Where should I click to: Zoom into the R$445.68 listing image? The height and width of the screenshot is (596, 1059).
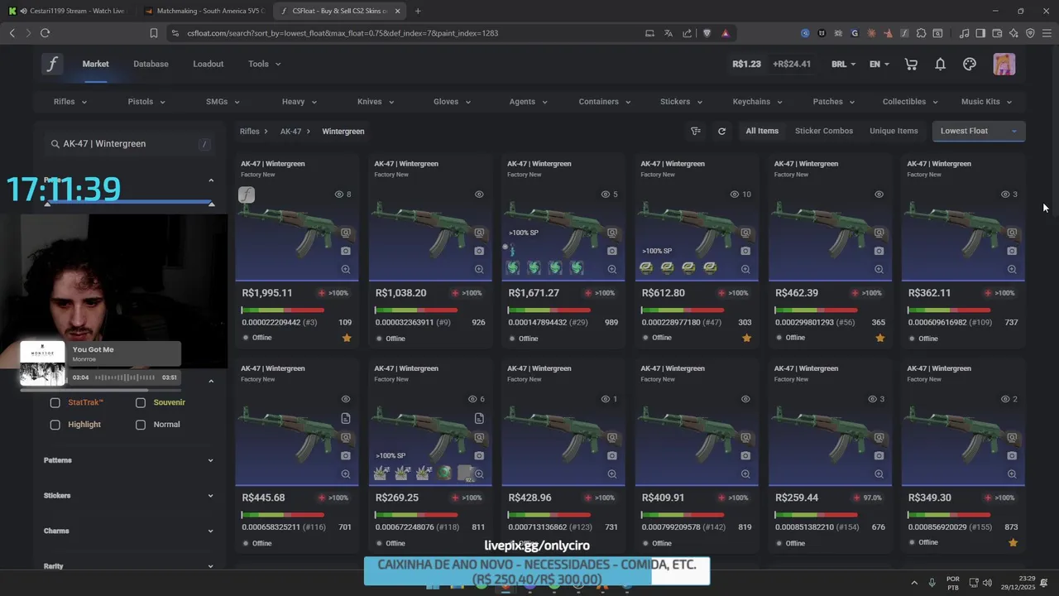(346, 474)
